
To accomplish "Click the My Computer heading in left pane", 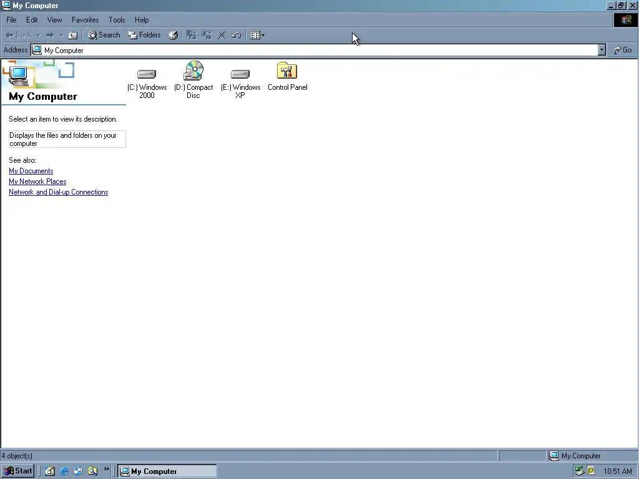I will coord(43,97).
